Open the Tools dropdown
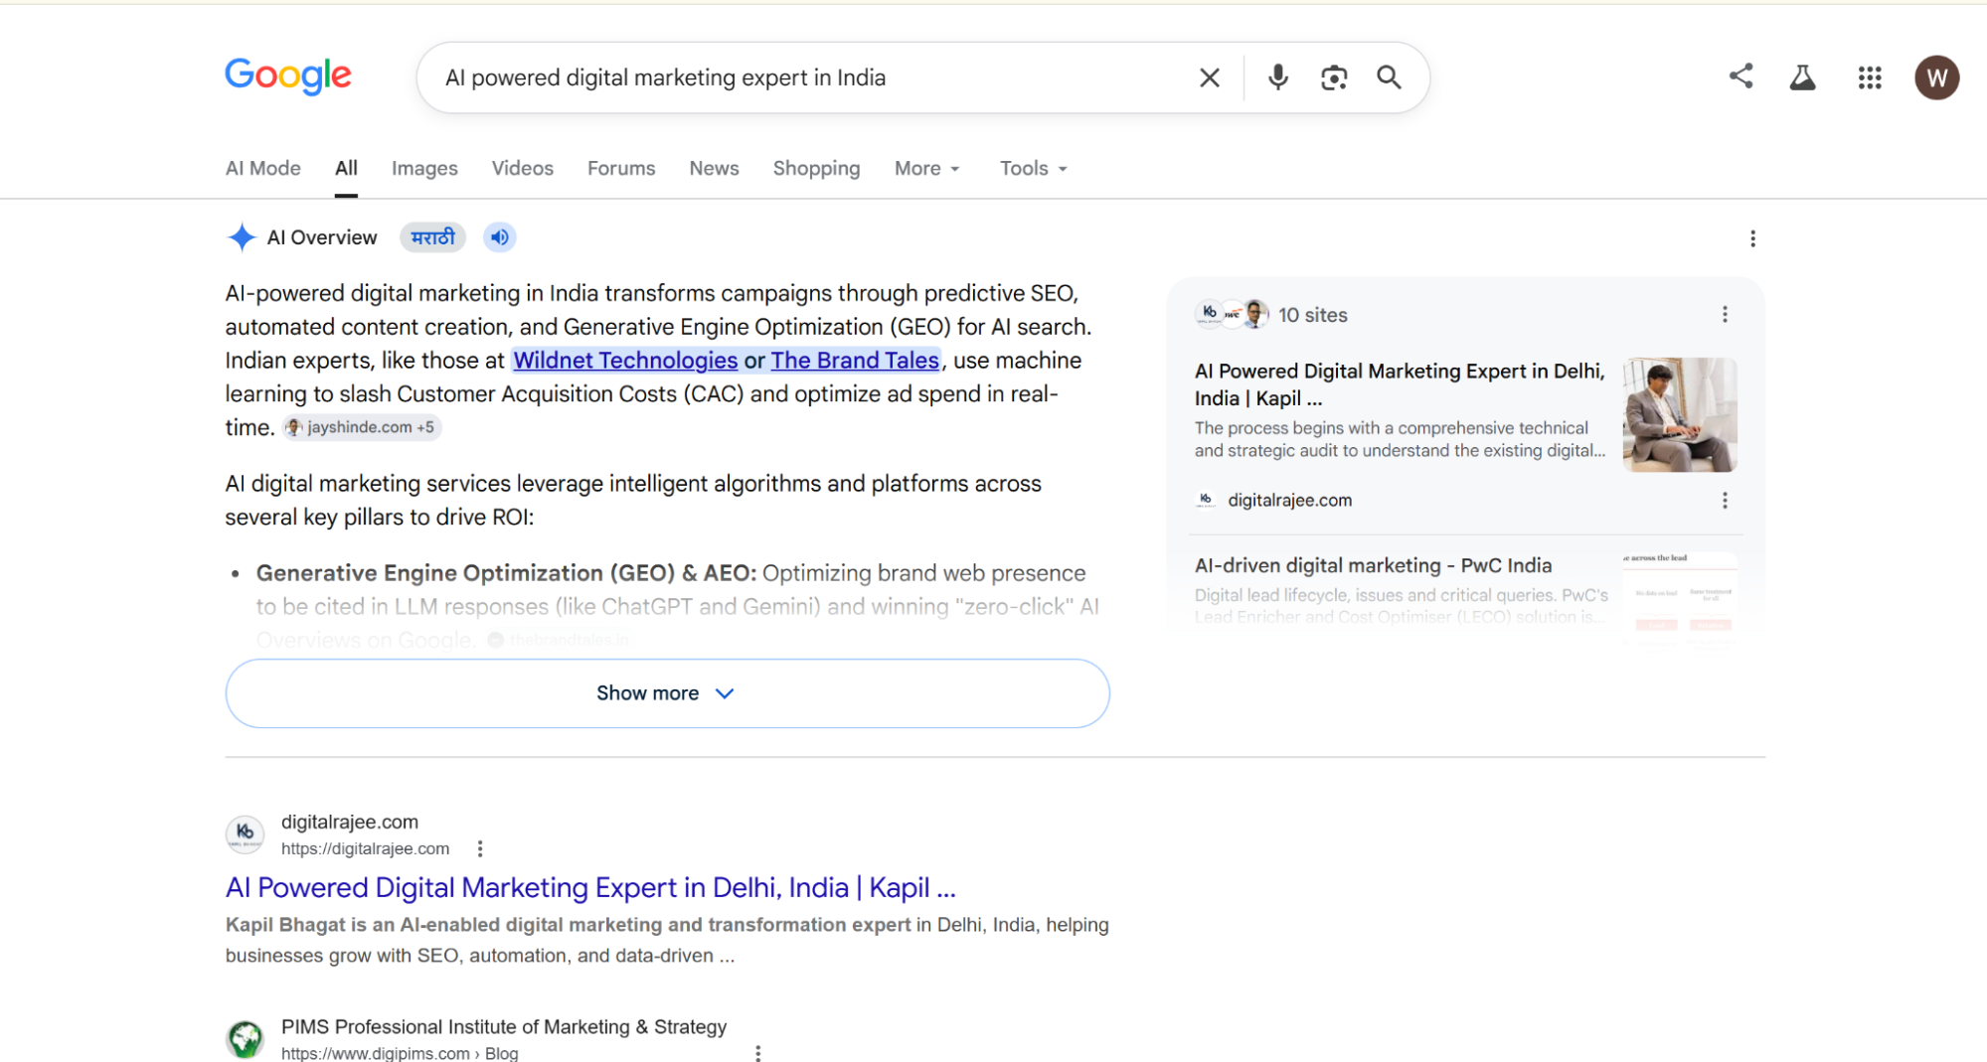 [1033, 168]
